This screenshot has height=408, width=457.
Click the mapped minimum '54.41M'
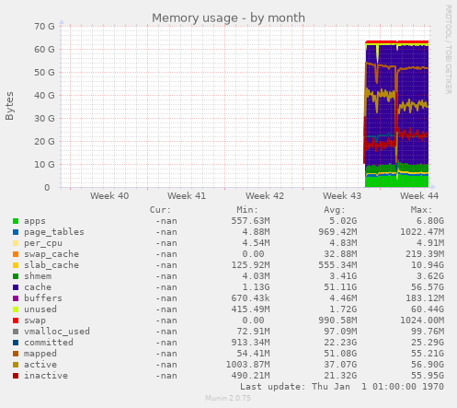pos(254,354)
